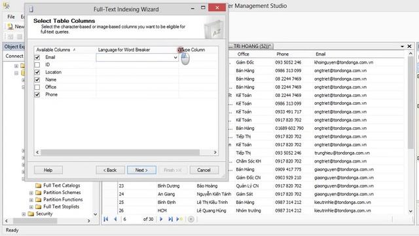Cancel the Full-Text Indexing Wizard
419x236 pixels.
(204, 170)
